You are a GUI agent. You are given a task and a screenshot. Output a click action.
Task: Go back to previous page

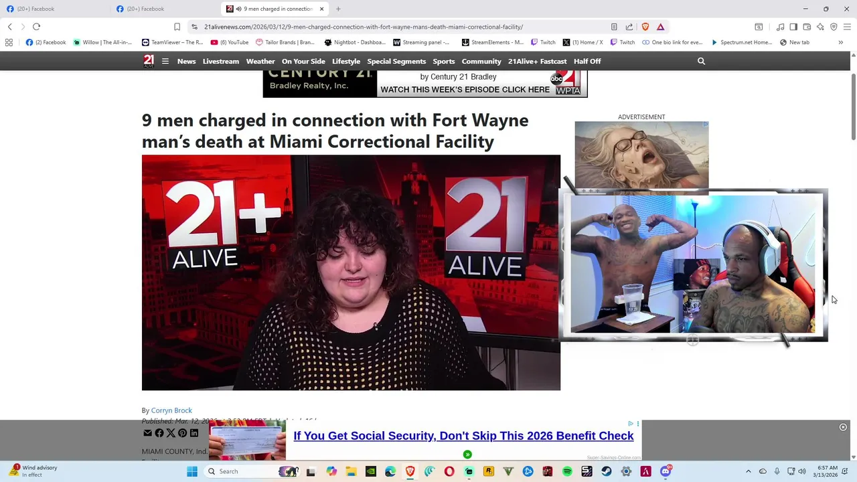click(x=9, y=27)
